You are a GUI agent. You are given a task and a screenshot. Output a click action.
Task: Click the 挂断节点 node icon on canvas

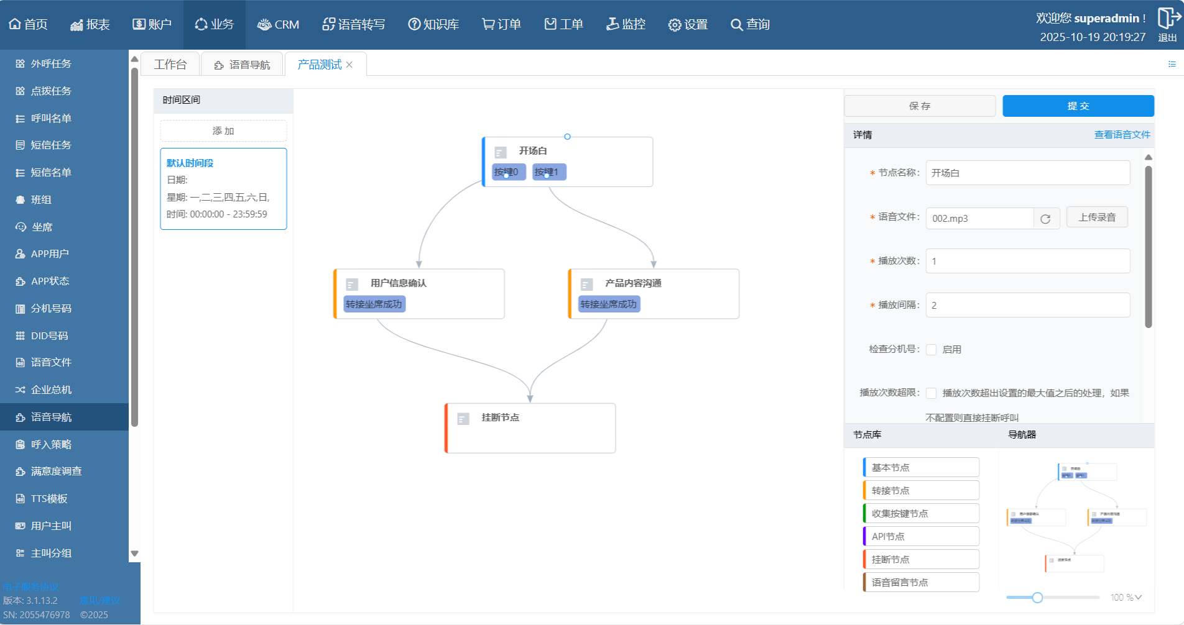point(463,419)
